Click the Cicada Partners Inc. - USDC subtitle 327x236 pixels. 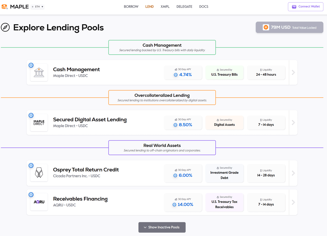pos(77,176)
